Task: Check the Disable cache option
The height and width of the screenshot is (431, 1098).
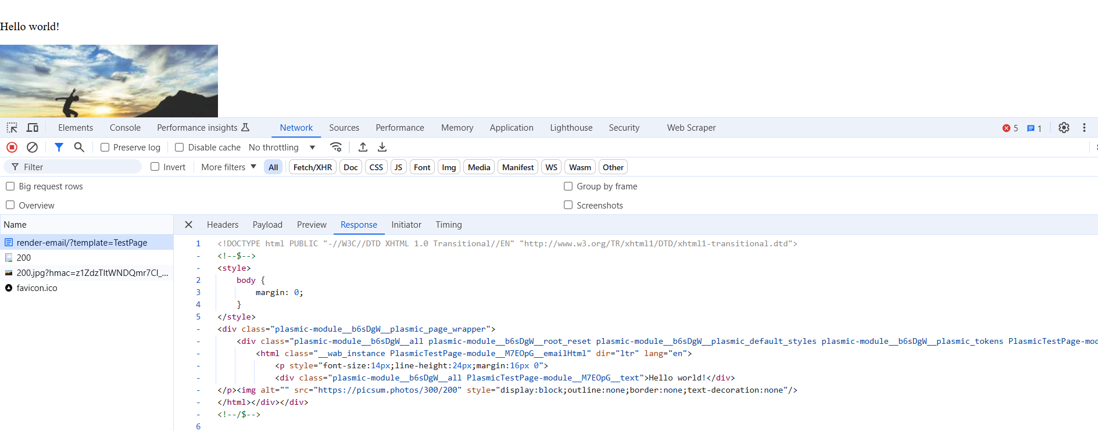Action: [x=180, y=148]
